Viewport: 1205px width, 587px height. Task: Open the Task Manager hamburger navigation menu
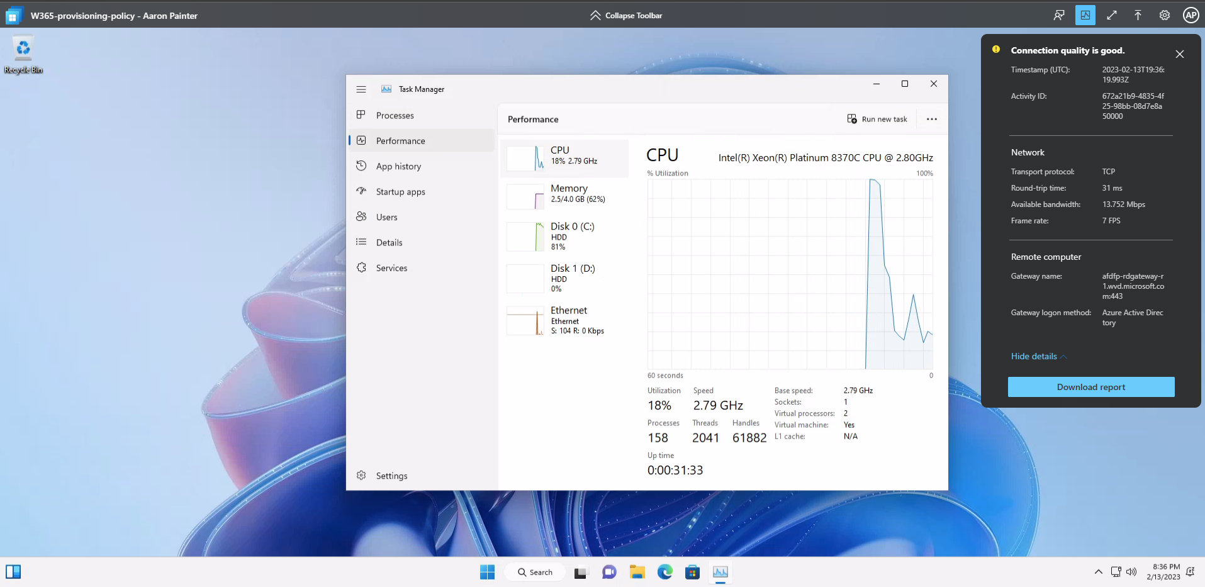361,89
